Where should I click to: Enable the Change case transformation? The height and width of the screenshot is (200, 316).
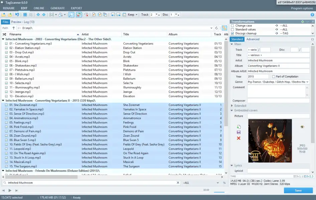point(232,25)
